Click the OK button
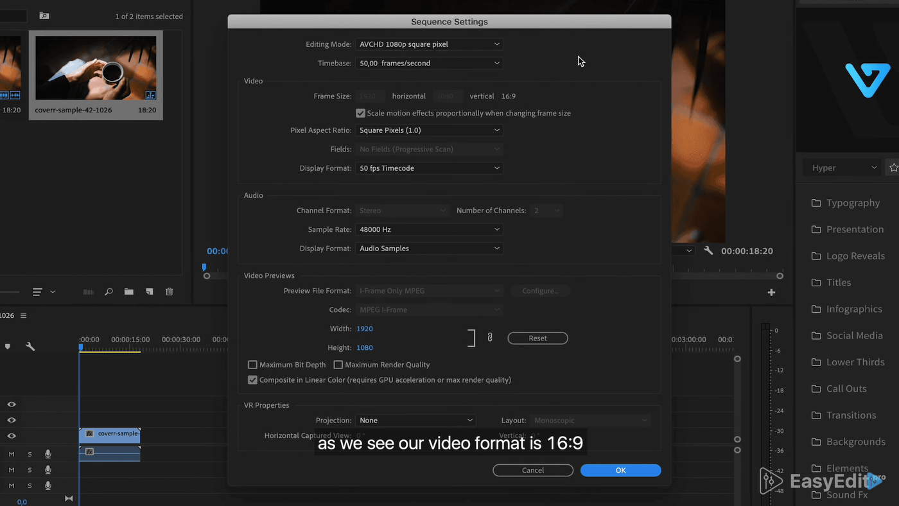Viewport: 899px width, 506px height. click(x=620, y=470)
